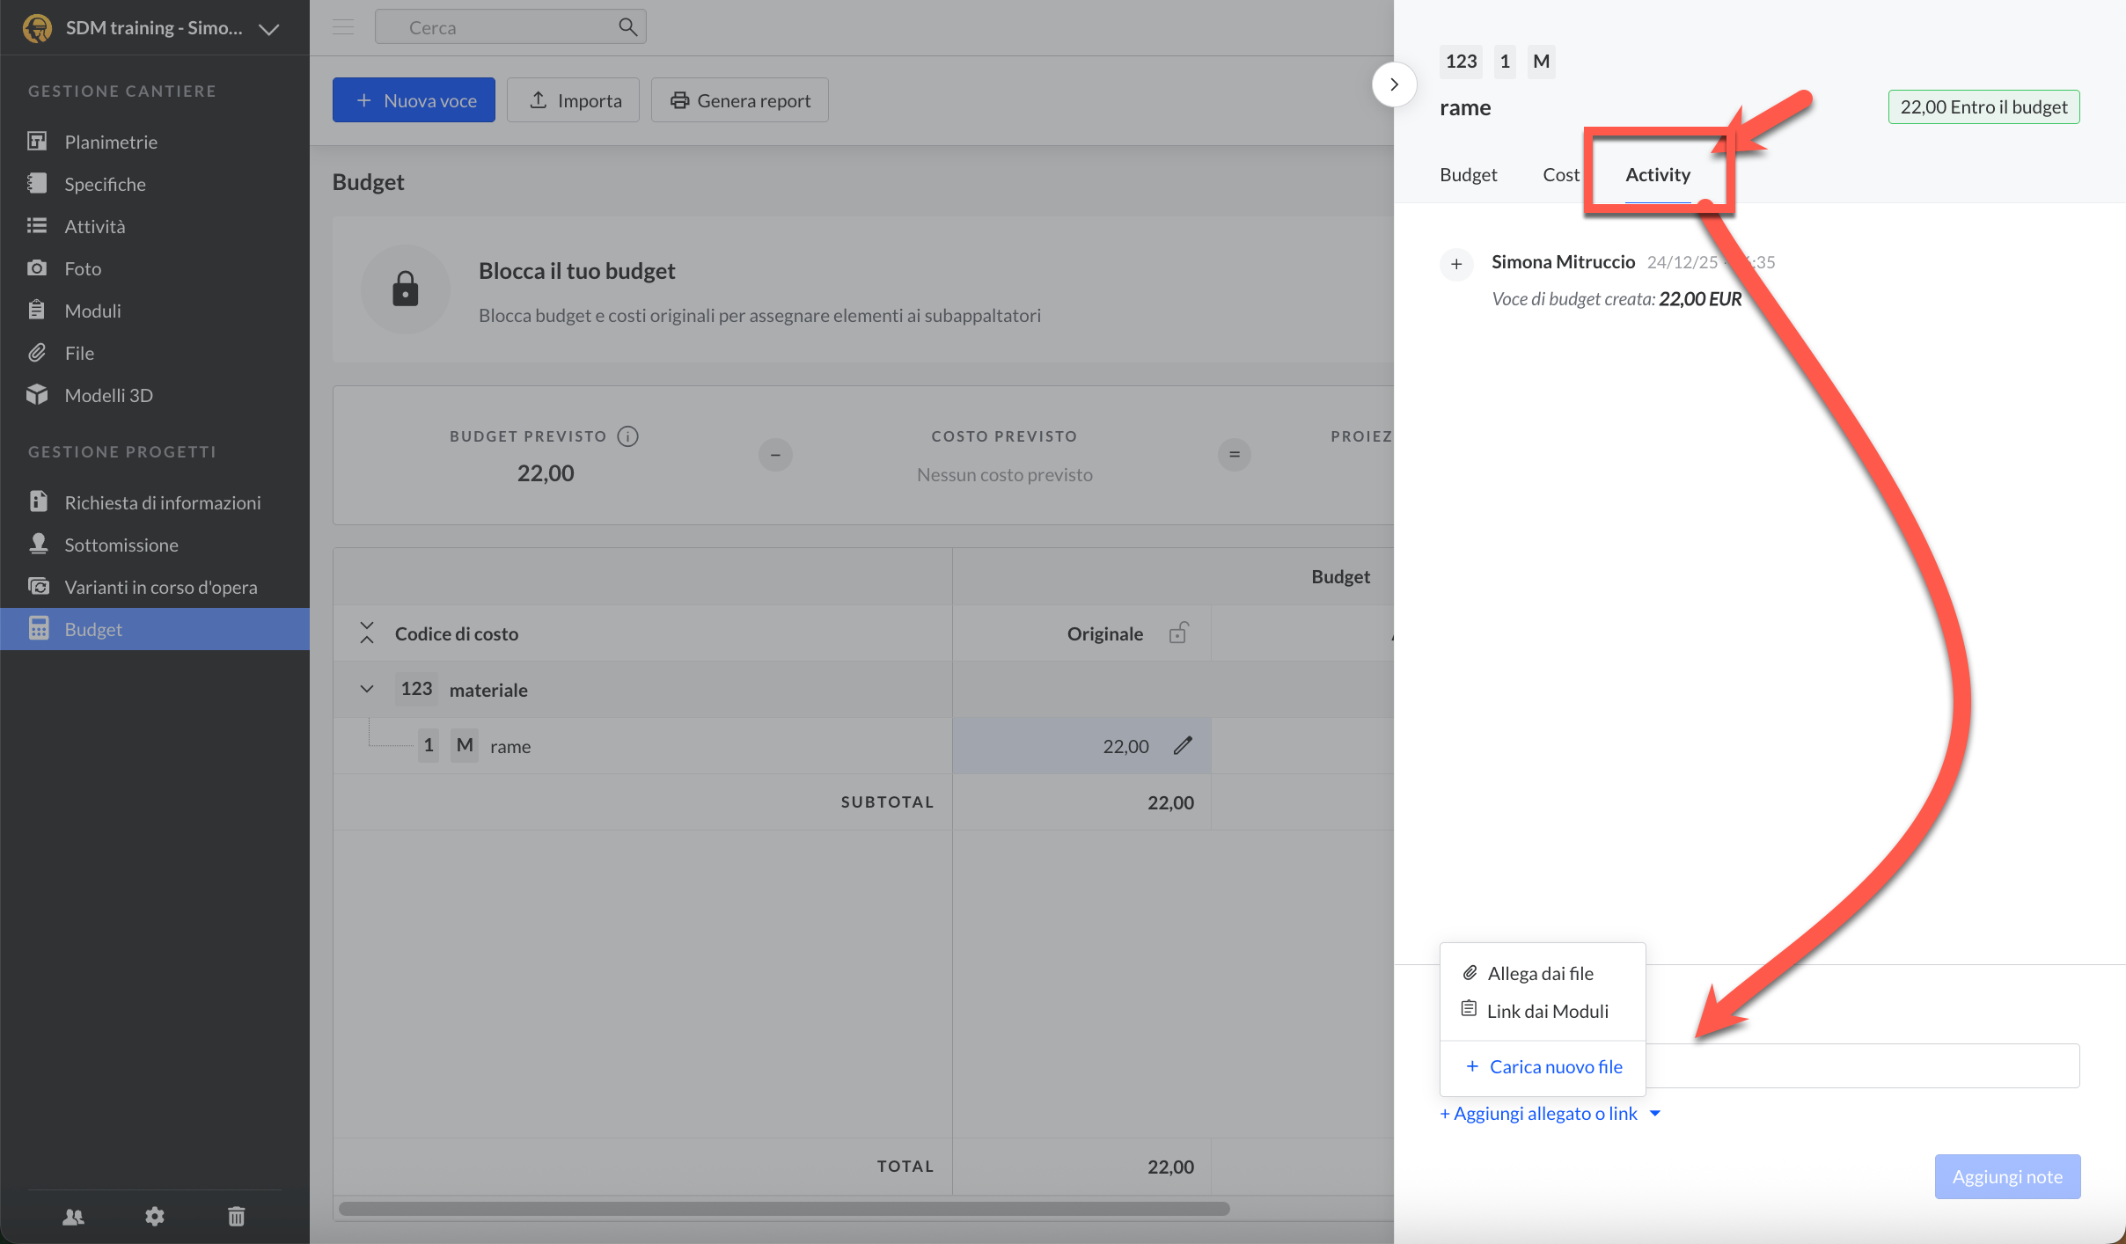Open the Foto camera section
The height and width of the screenshot is (1244, 2126).
point(82,268)
